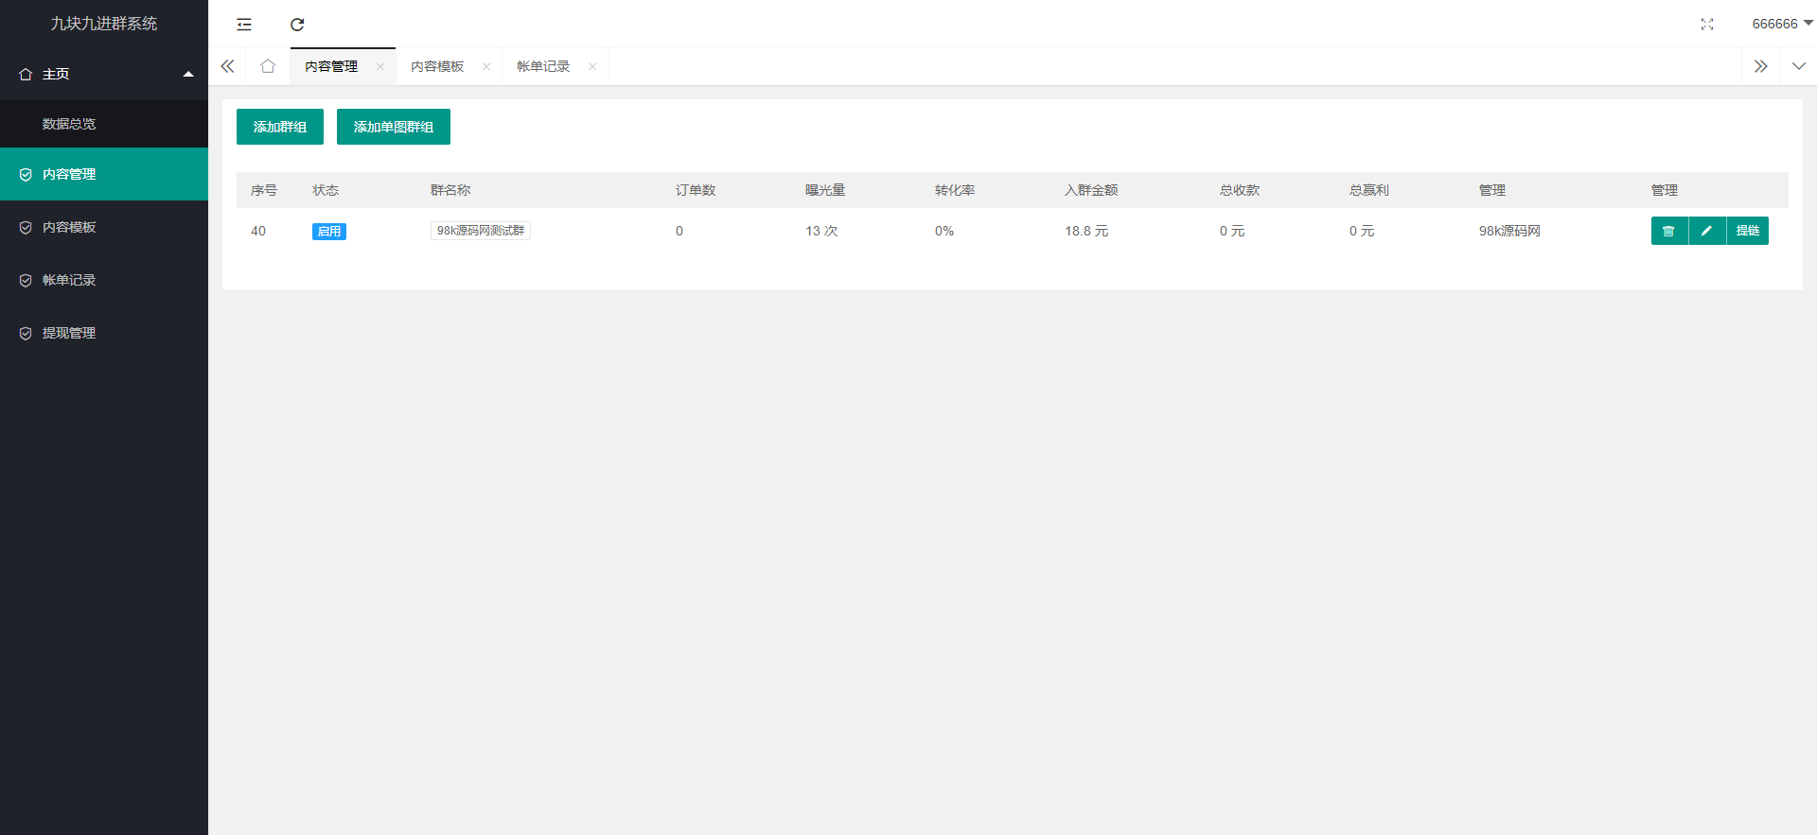Click the pencil edit icon for row 40

pyautogui.click(x=1707, y=231)
